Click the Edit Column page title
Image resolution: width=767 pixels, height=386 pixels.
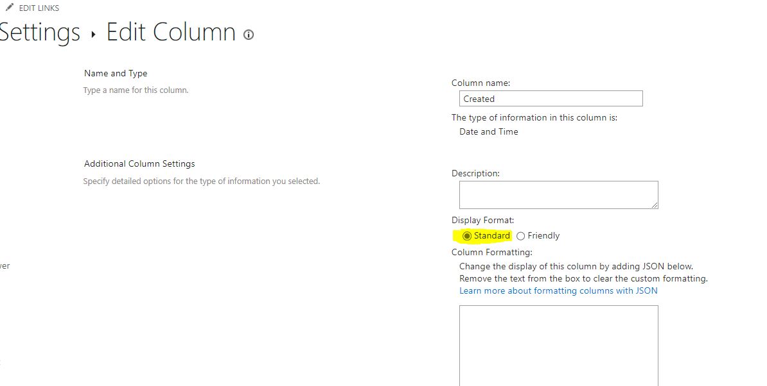pyautogui.click(x=172, y=33)
